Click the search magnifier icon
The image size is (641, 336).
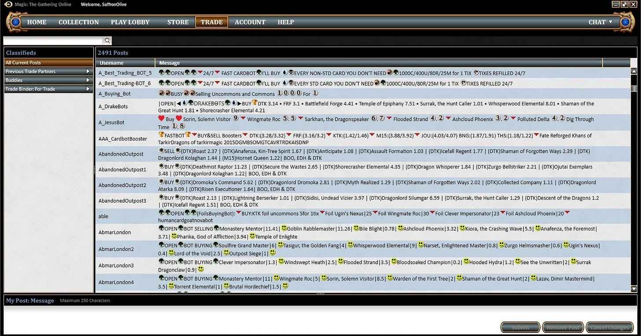107,41
